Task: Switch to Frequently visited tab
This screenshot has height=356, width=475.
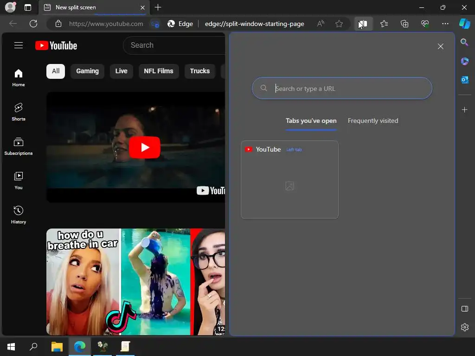Action: 373,121
